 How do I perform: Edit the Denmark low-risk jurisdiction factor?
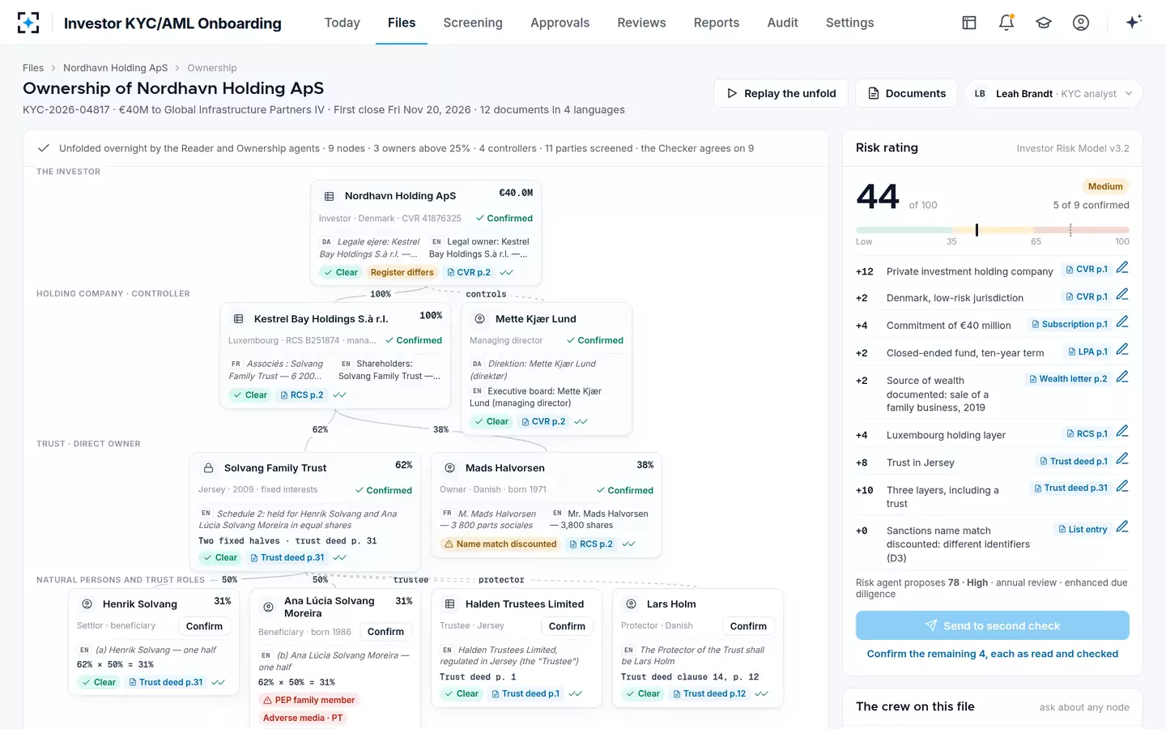(1122, 295)
